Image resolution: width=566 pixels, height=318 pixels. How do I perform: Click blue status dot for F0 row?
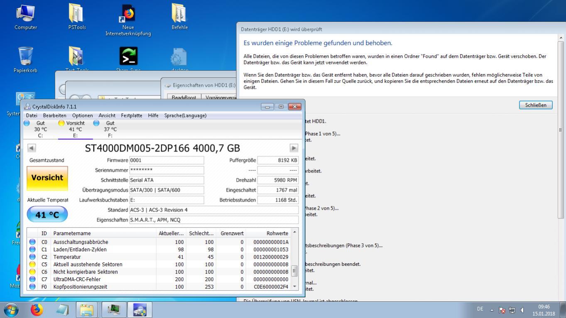pos(32,287)
